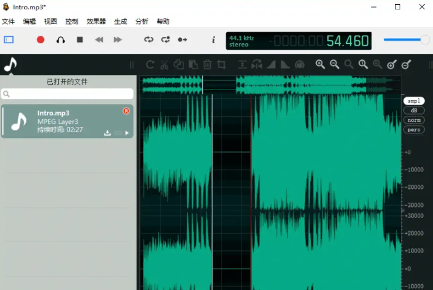Open the 效果器 menu
The width and height of the screenshot is (433, 290).
[96, 22]
